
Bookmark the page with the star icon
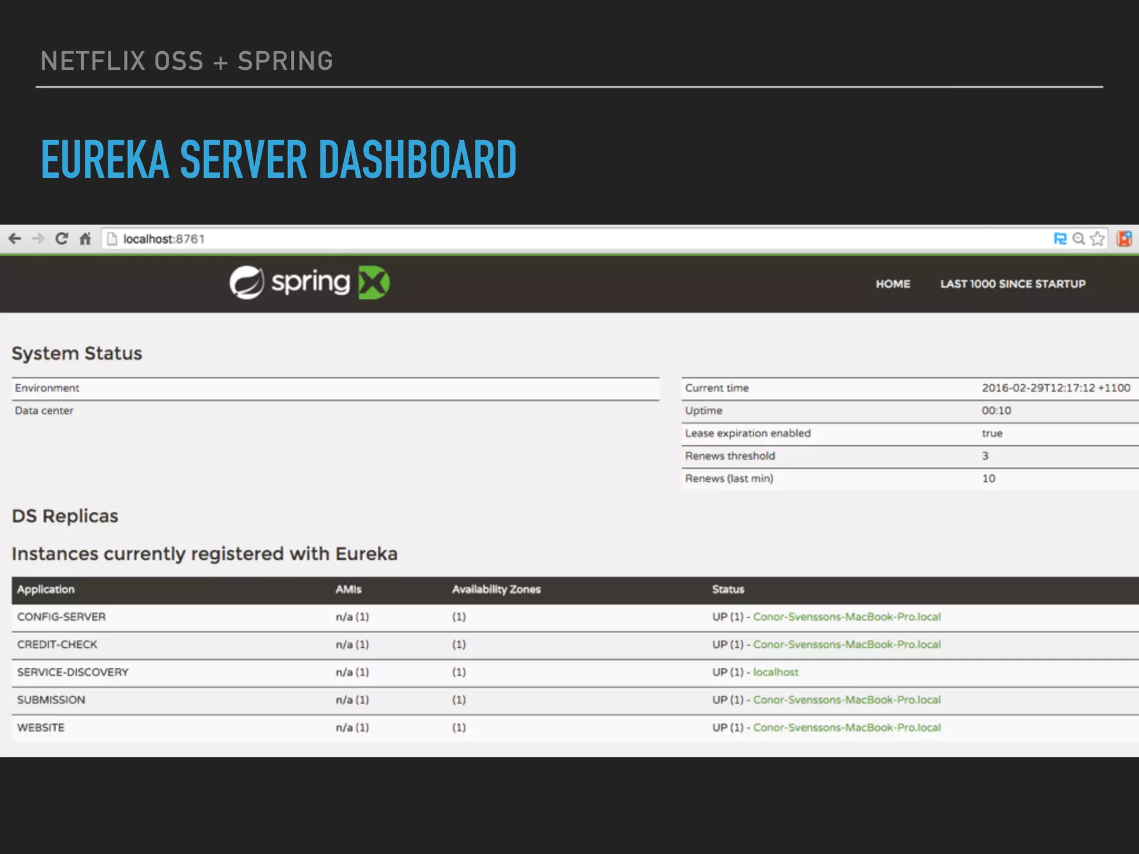[1097, 239]
